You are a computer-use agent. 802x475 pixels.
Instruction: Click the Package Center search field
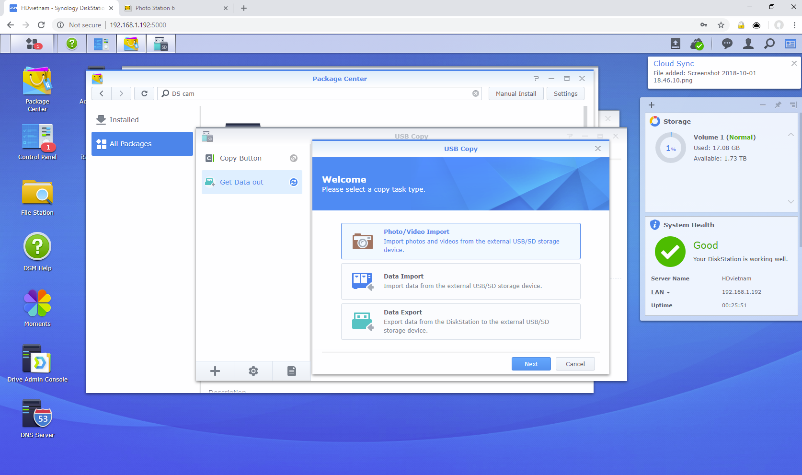click(320, 93)
